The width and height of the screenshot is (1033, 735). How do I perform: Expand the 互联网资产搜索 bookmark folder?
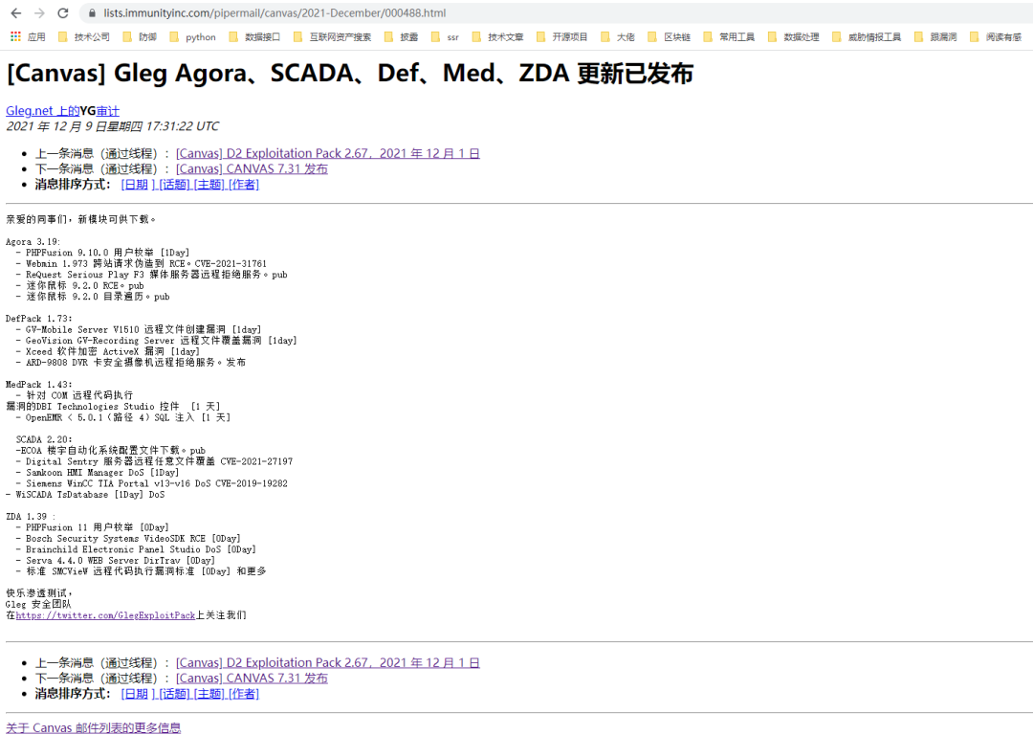click(332, 37)
